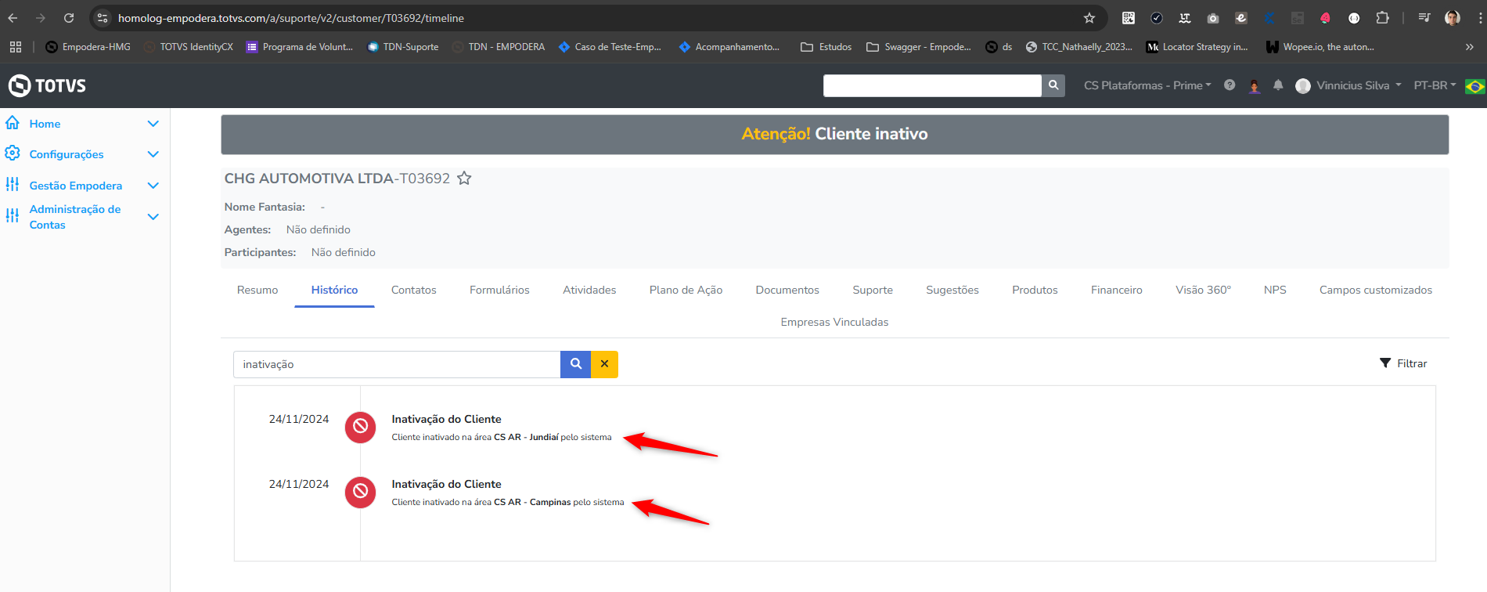Image resolution: width=1487 pixels, height=592 pixels.
Task: Switch to the Visão 360° tab
Action: (x=1203, y=290)
